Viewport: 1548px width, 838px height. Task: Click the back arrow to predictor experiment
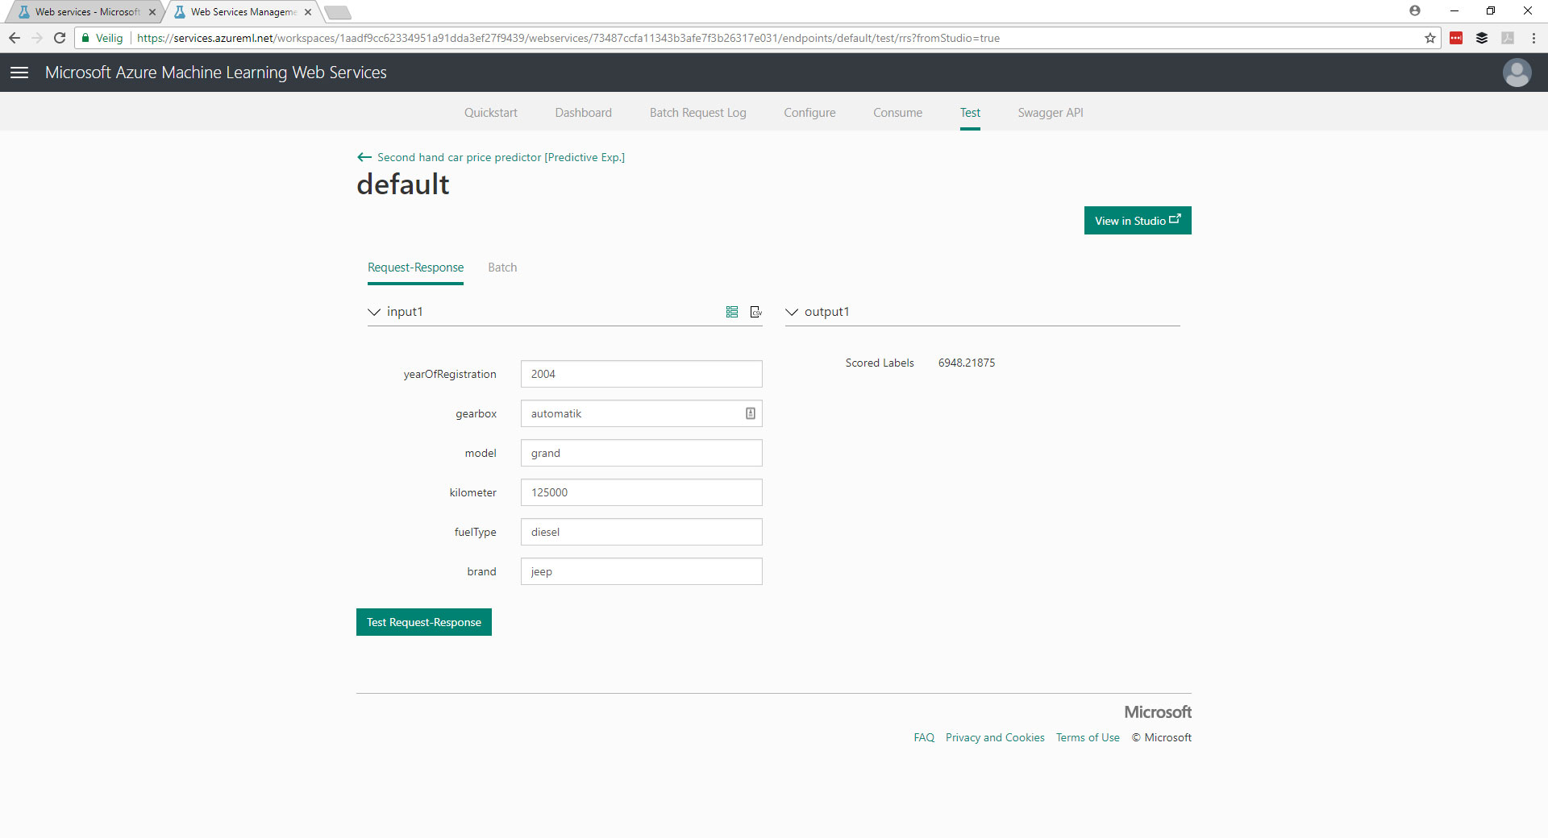(x=364, y=157)
